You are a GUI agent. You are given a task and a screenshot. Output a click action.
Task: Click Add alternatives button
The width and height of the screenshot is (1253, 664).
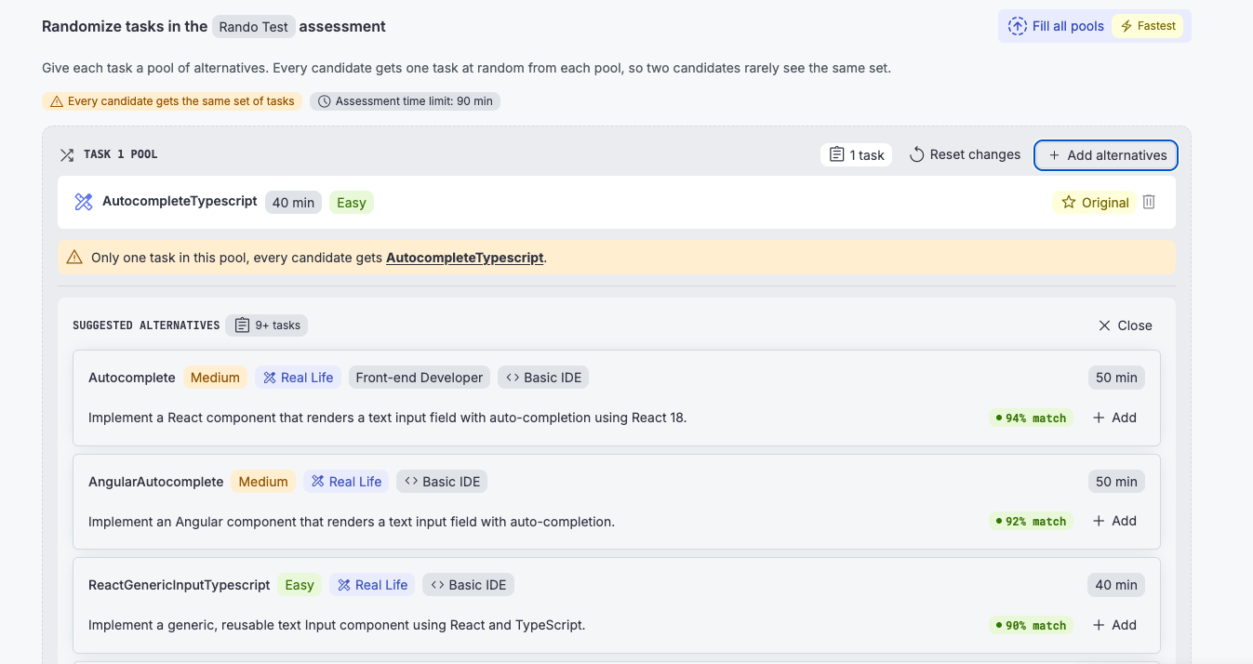(1106, 155)
